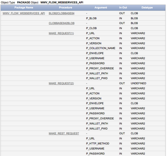Select OUT value in MAKE_REST_REQUEST row
The height and width of the screenshot is (156, 168).
point(122,133)
